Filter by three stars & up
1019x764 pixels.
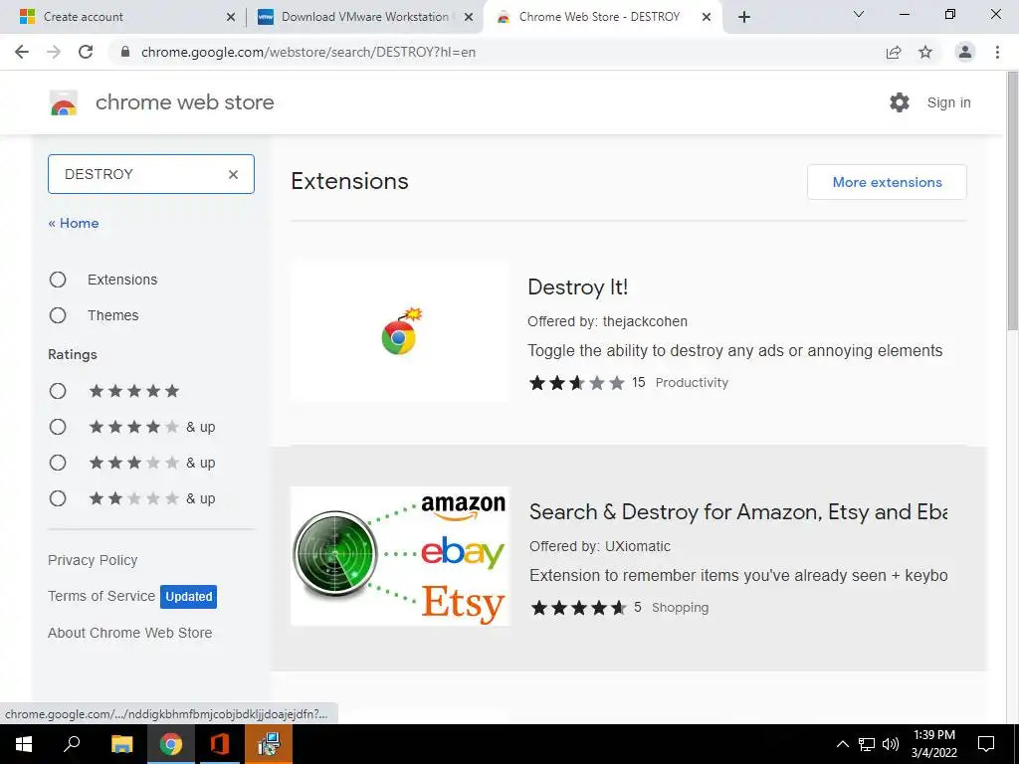tap(58, 463)
